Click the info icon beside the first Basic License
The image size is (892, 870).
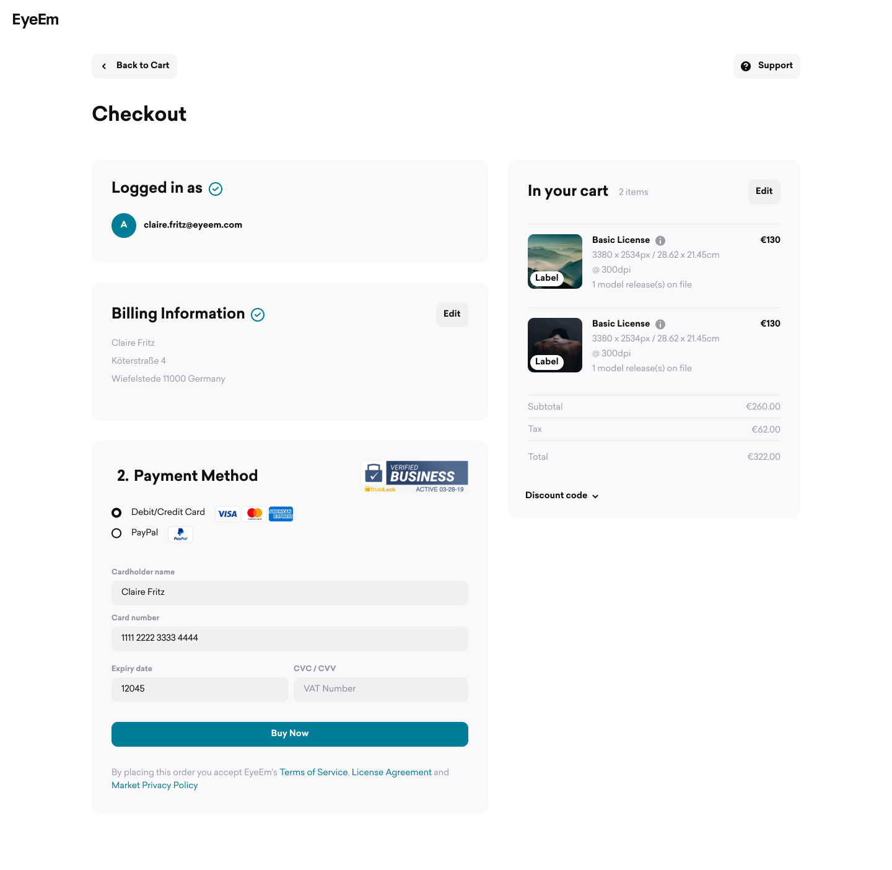tap(660, 240)
